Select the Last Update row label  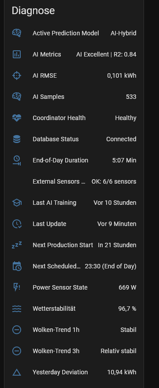49,224
